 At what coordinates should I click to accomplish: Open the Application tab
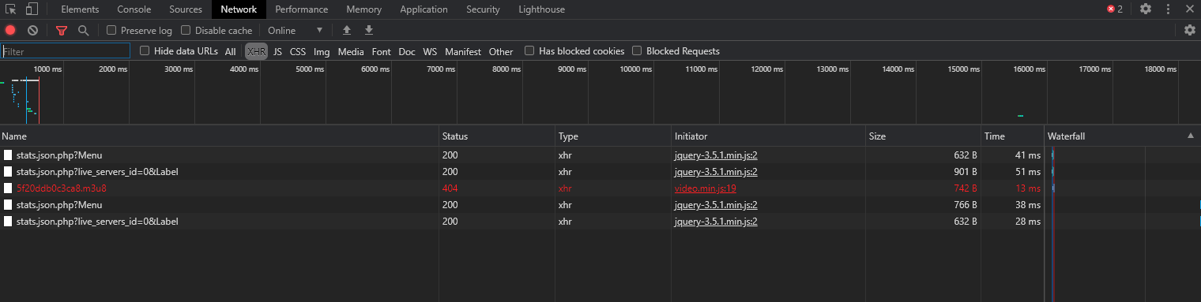pyautogui.click(x=424, y=9)
